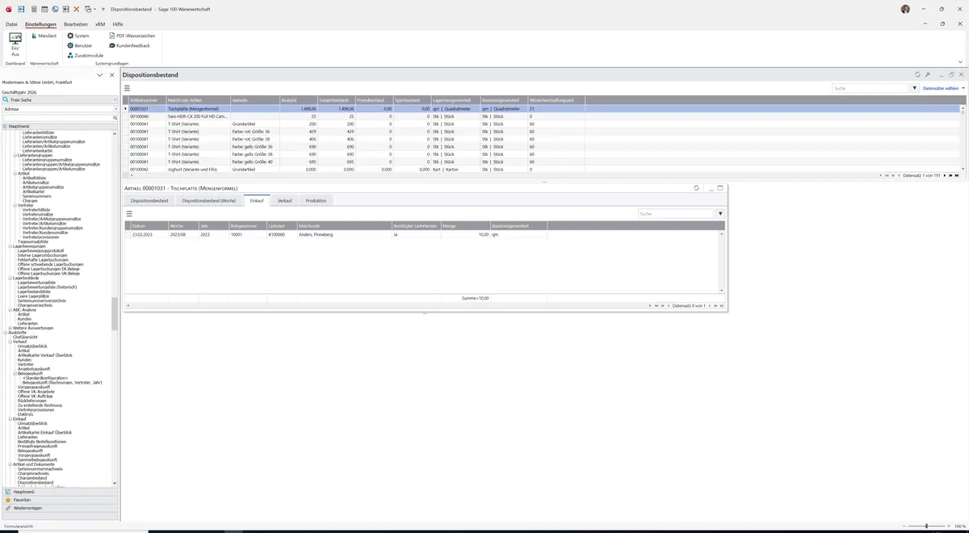Open the hamburger menu above the Artikelnummer column

[127, 88]
